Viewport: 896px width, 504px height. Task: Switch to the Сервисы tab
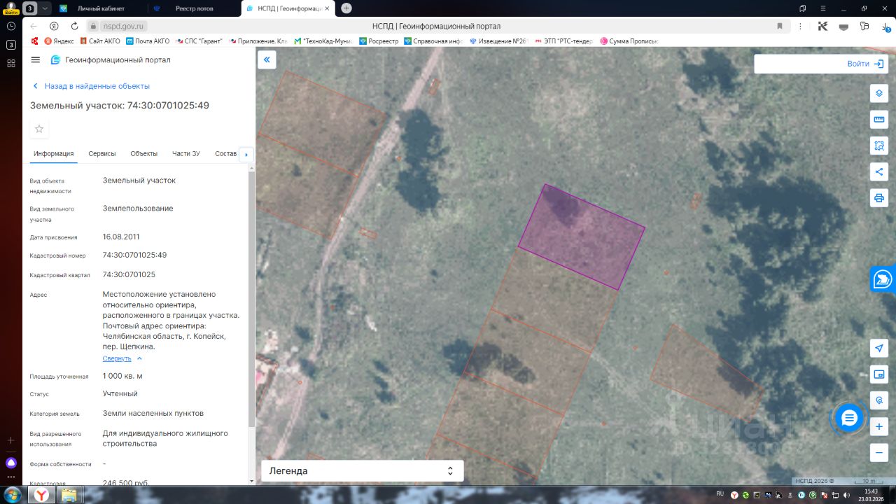pyautogui.click(x=102, y=154)
